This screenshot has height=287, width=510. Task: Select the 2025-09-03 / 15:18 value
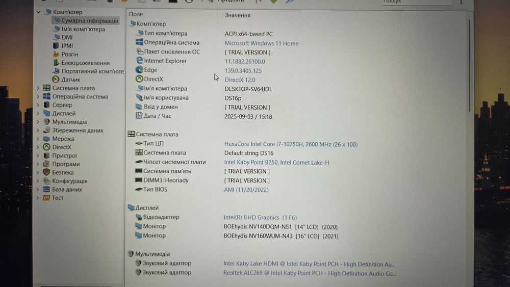248,117
